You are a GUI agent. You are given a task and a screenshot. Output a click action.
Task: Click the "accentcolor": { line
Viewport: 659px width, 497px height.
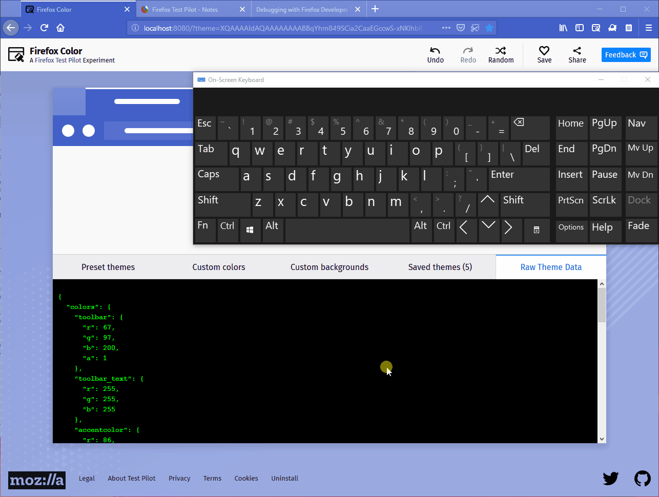point(107,430)
